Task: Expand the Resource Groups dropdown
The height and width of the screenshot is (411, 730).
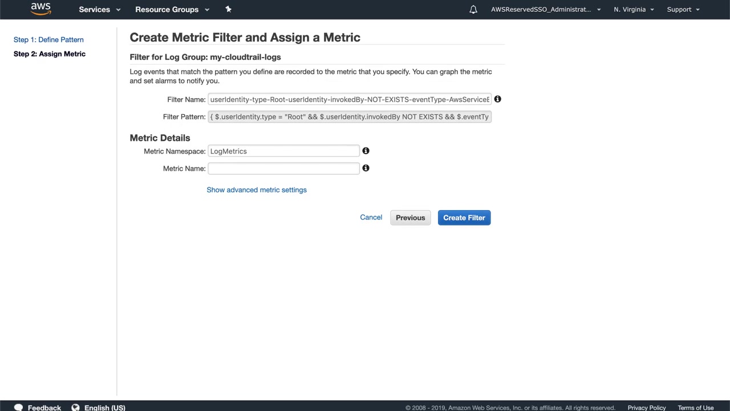Action: pos(172,9)
